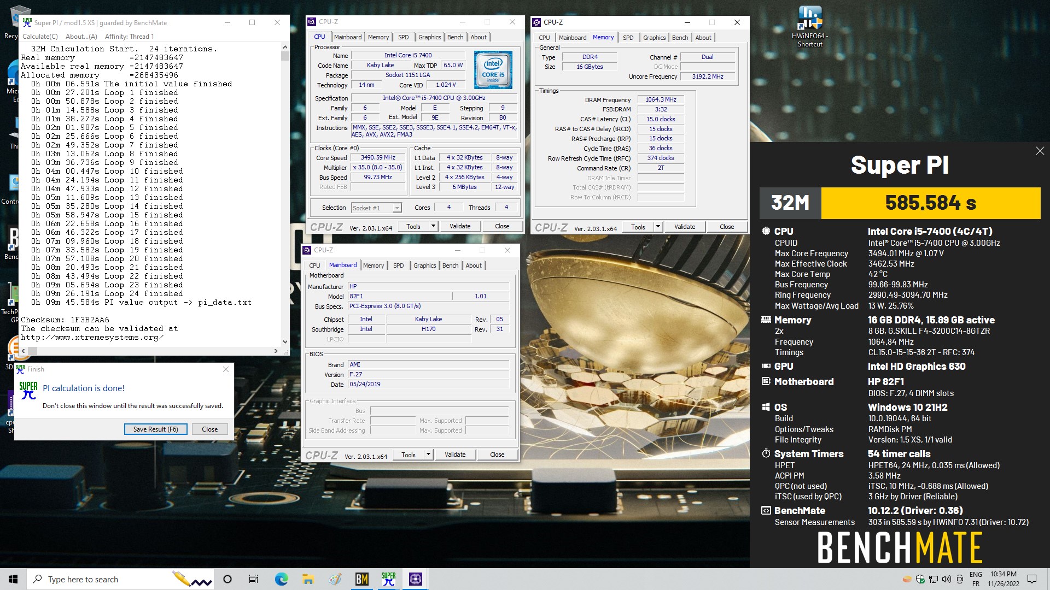
Task: Open About...(A) menu in Super PI
Action: pyautogui.click(x=81, y=37)
